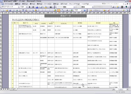Click the Open file folder icon
This screenshot has height=94, width=131.
[x=7, y=10]
